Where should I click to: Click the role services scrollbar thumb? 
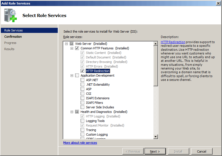coord(156,66)
